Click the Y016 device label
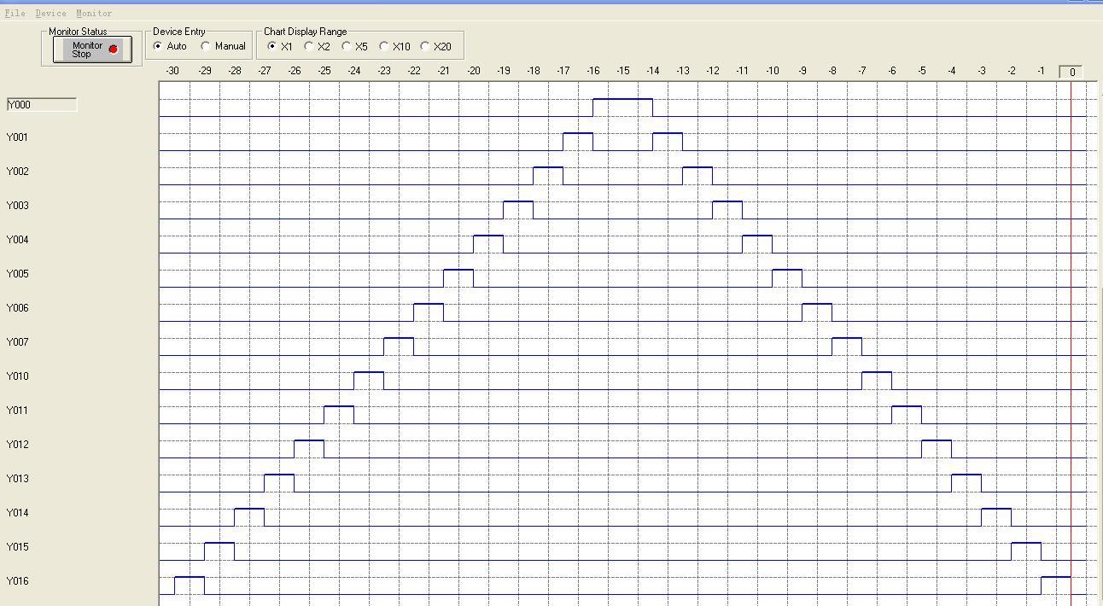Image resolution: width=1103 pixels, height=606 pixels. (x=18, y=581)
